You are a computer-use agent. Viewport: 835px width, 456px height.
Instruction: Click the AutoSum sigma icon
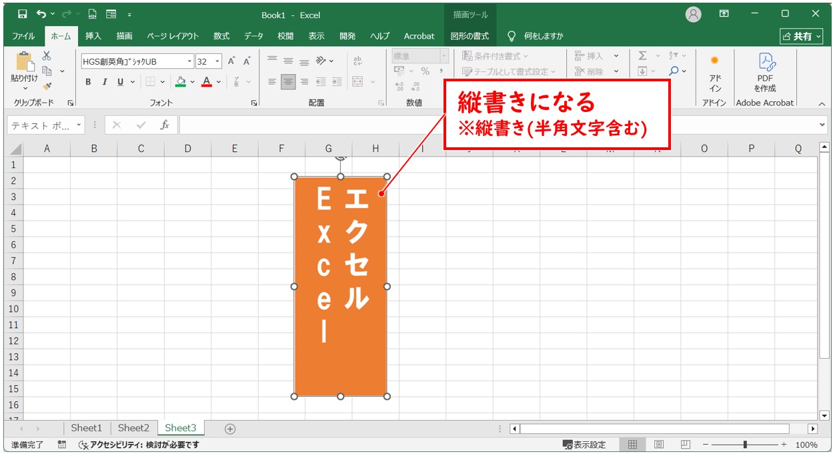coord(642,56)
